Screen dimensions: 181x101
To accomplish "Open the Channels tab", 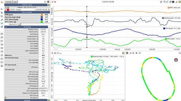I will pos(8,2).
